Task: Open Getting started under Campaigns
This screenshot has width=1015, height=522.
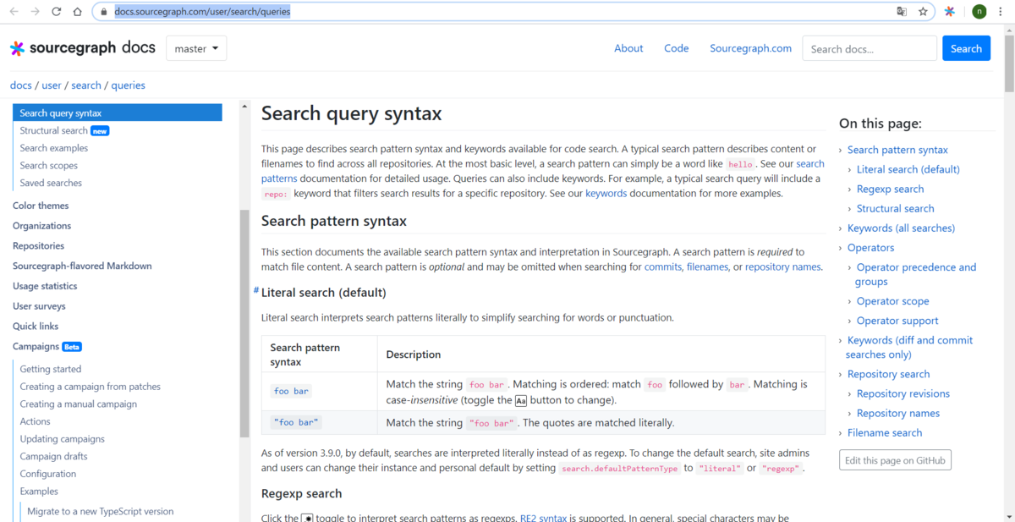Action: point(51,369)
